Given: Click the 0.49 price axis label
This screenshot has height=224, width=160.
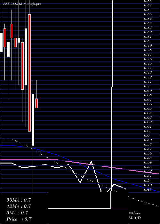Looking at the screenshot, I should (148, 185).
